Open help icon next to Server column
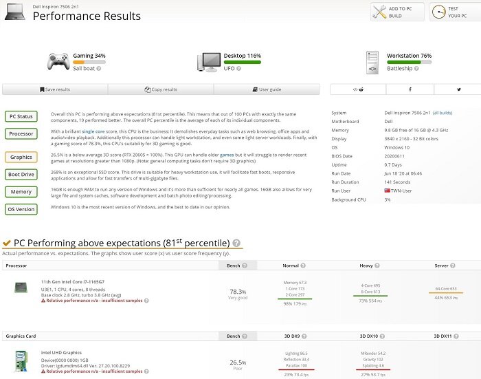 pos(452,266)
